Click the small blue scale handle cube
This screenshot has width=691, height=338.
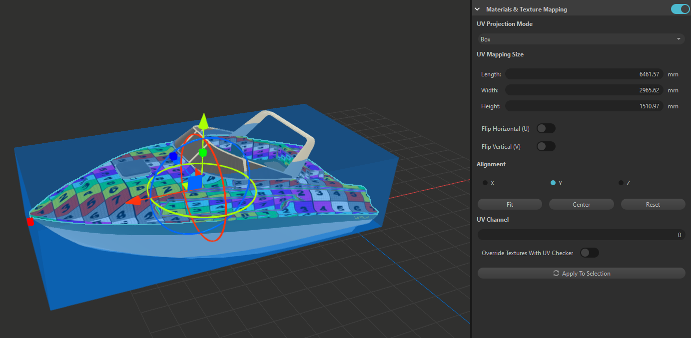pos(173,156)
